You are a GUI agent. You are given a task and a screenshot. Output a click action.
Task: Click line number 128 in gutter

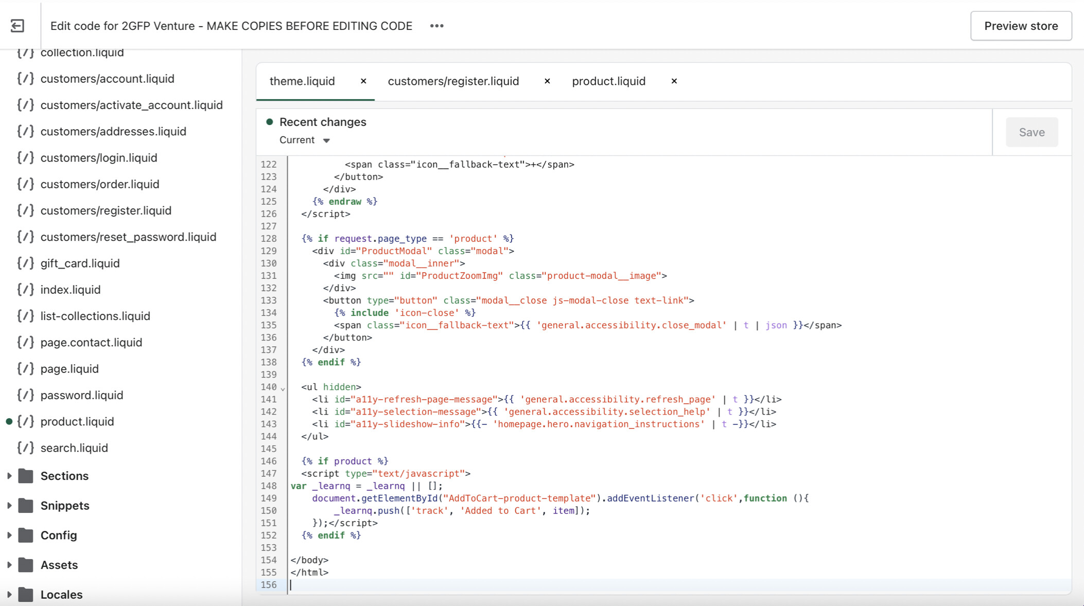pyautogui.click(x=269, y=239)
